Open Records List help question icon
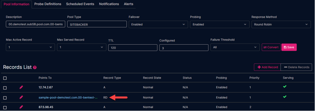315x111 pixels. 35,68
